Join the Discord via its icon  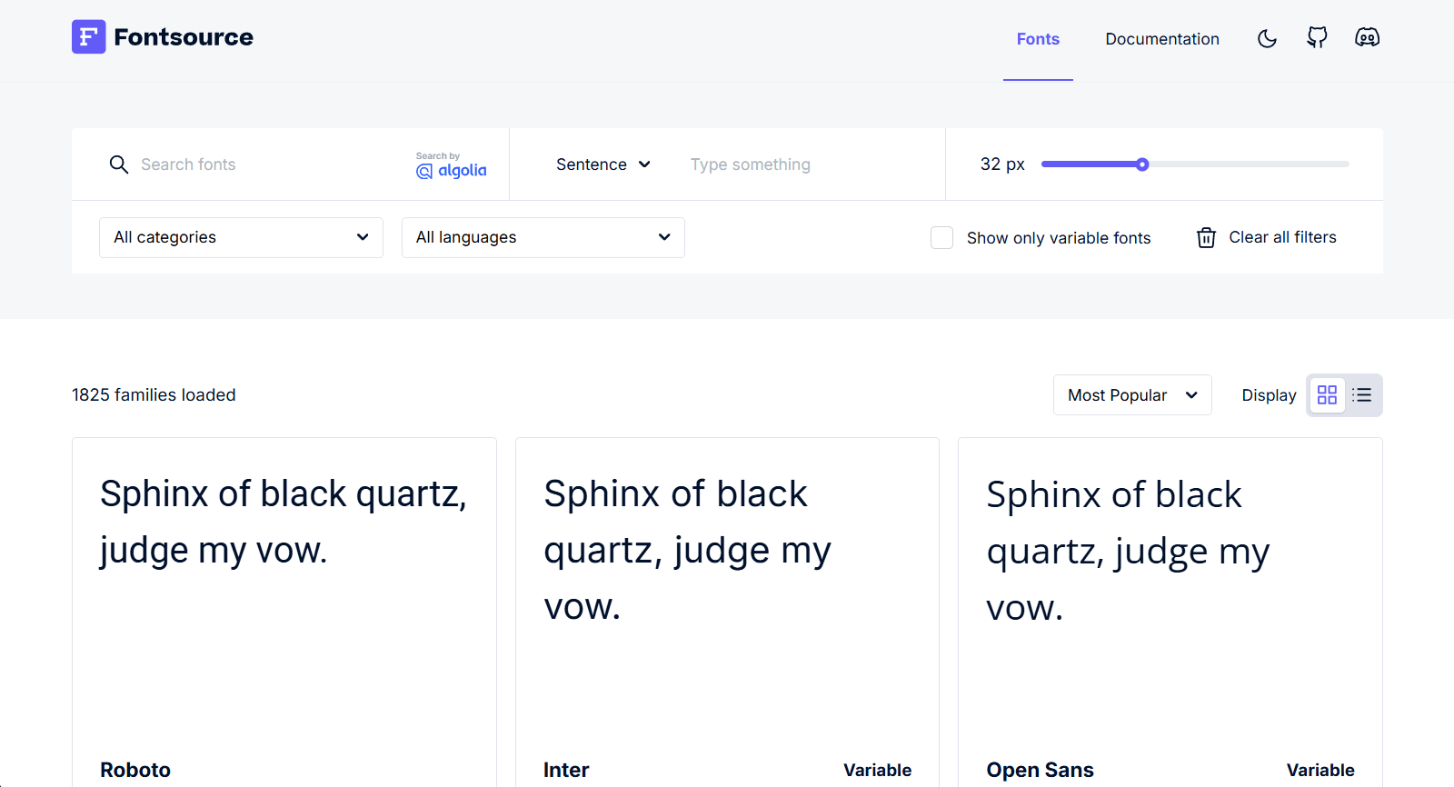point(1367,38)
